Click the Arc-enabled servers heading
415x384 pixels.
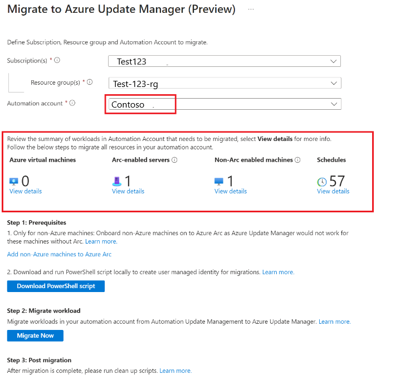point(140,160)
